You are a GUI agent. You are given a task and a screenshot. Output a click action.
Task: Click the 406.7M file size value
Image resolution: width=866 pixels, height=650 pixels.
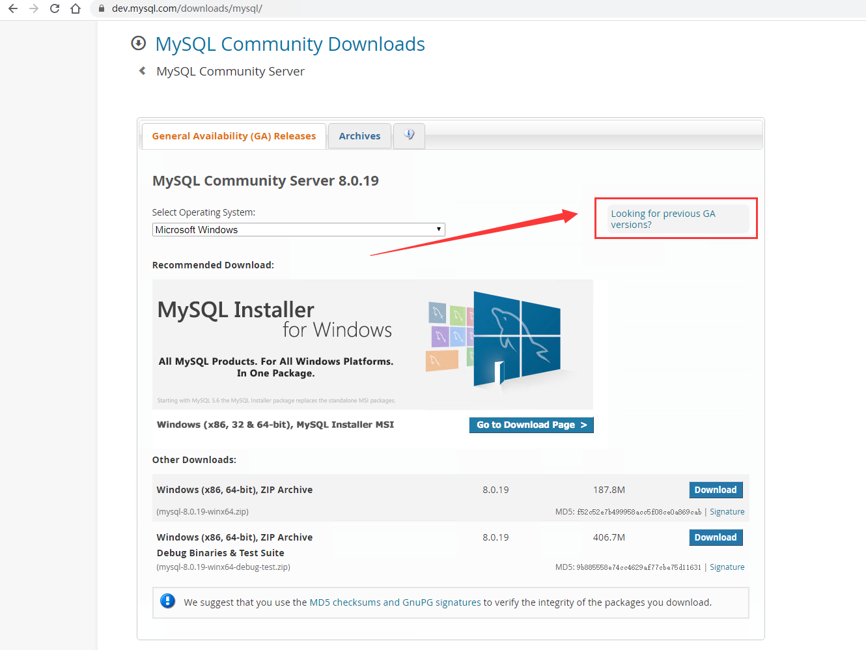[609, 537]
